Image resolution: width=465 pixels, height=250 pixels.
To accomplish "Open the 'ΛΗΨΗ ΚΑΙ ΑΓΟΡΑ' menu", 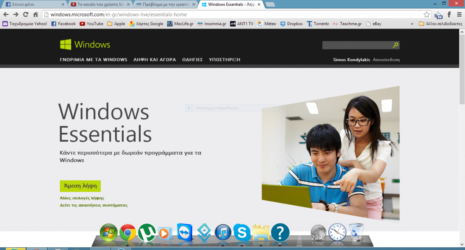I will tap(155, 60).
